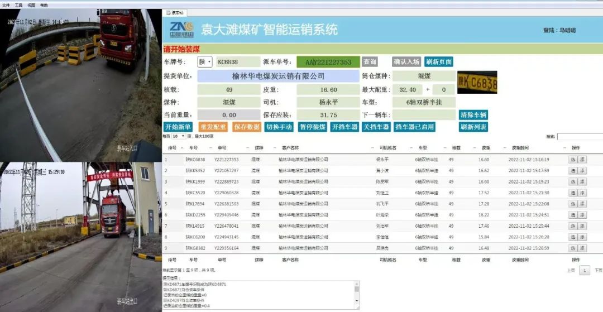The image size is (603, 312).
Task: Click the message log vertical scrollbar
Action: click(x=357, y=294)
